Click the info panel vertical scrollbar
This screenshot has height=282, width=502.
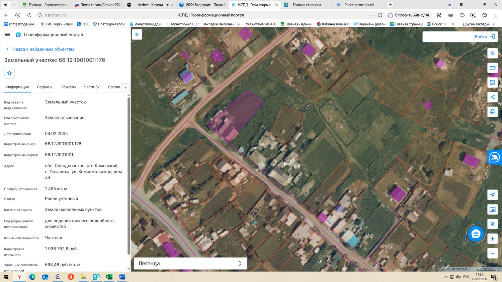[129, 176]
